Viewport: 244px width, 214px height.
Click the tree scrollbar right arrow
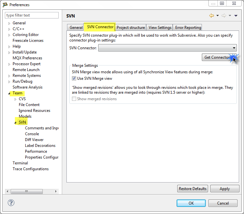click(x=56, y=191)
